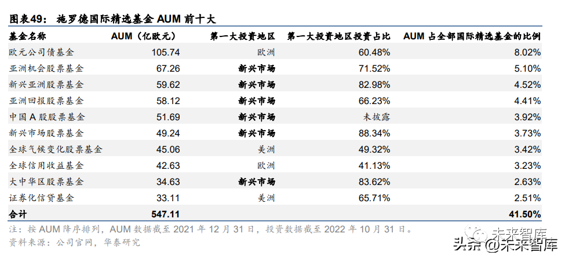Select the AUM share 2.63%
The image size is (565, 259).
[x=527, y=182]
